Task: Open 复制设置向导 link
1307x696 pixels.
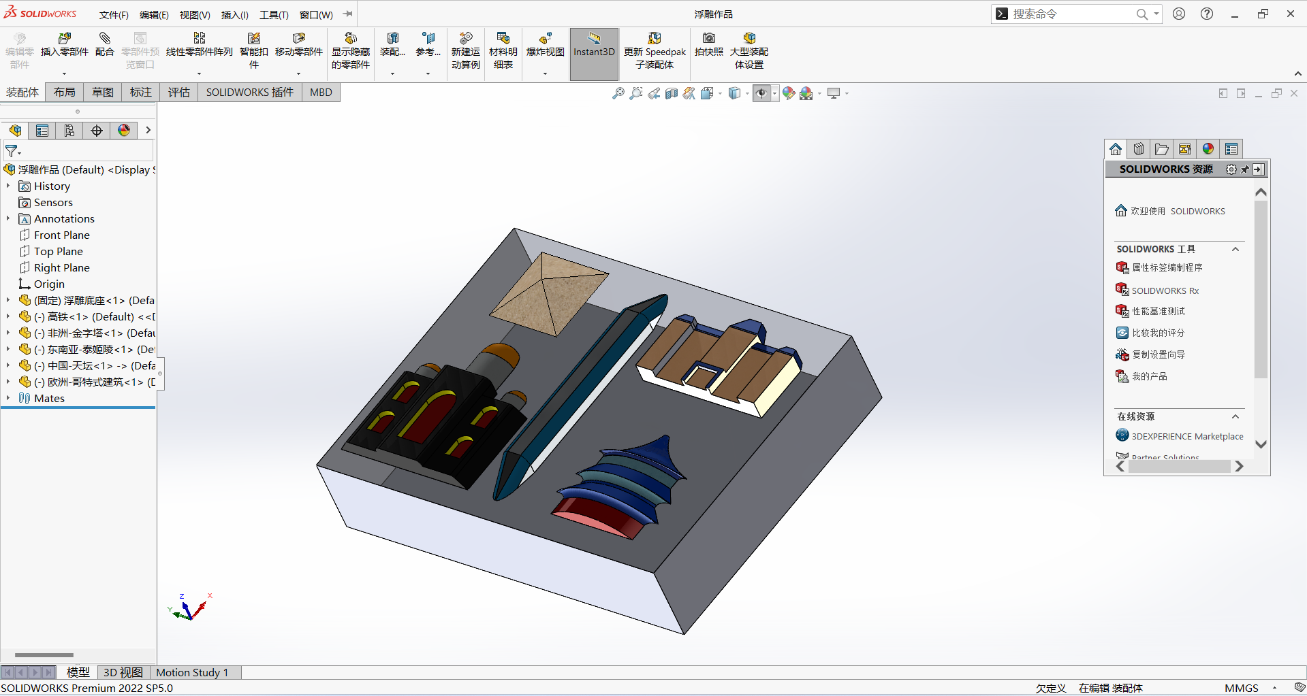Action: pos(1150,354)
